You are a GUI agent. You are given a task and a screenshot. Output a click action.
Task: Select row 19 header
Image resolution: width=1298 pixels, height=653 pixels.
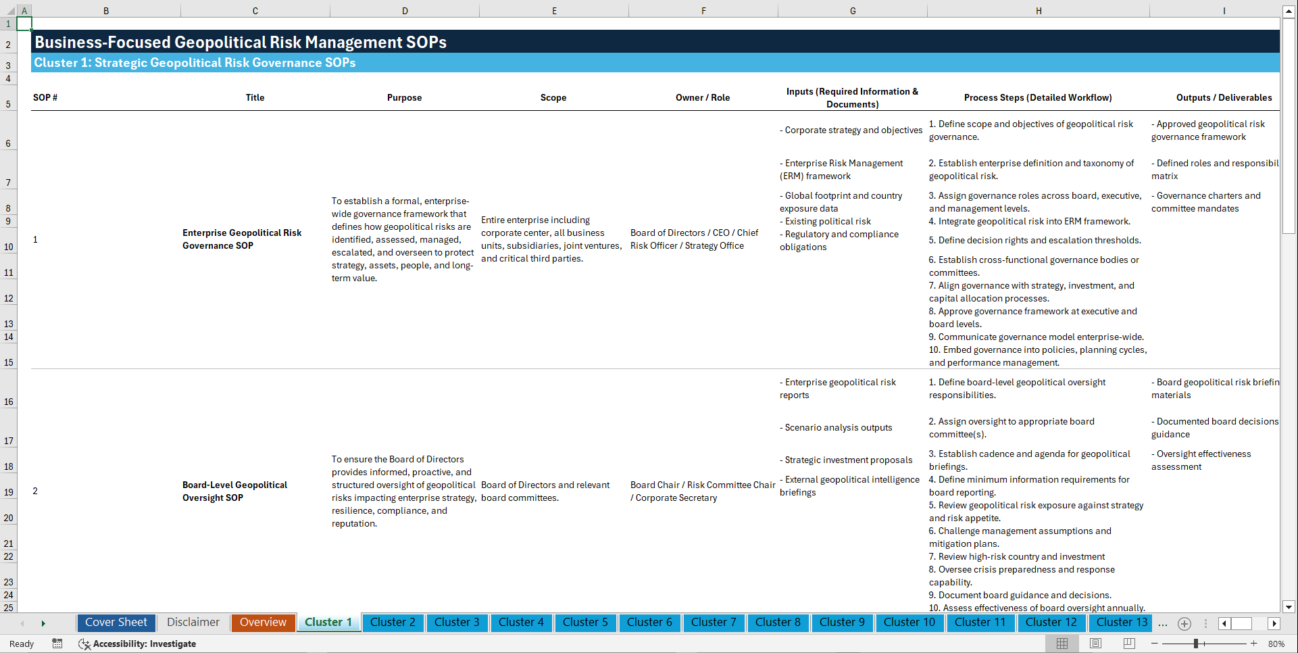click(8, 491)
